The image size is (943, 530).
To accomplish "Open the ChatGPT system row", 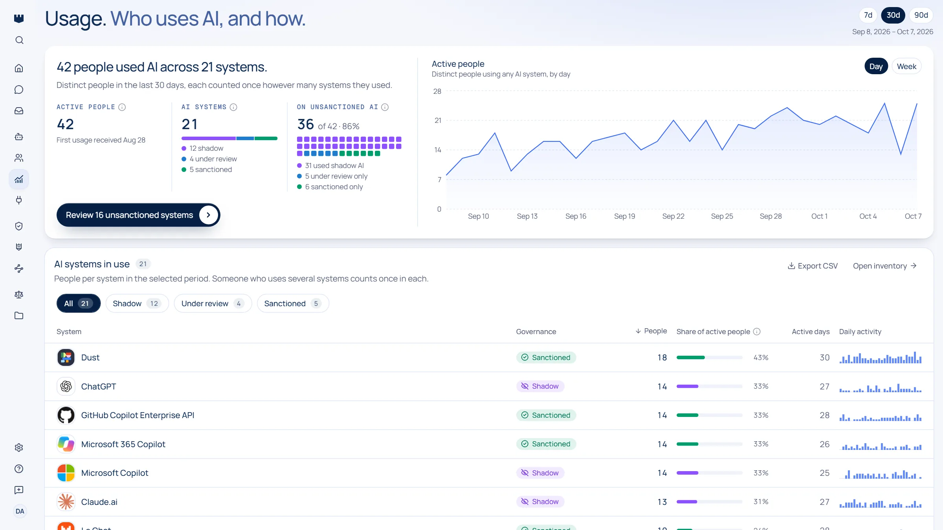I will [489, 386].
